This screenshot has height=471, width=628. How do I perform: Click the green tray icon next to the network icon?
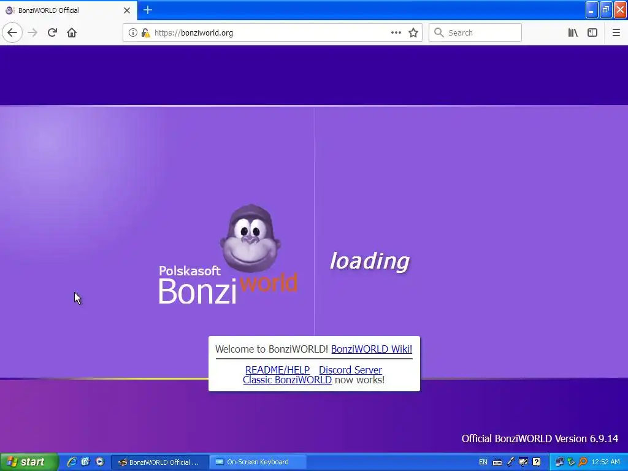[571, 462]
